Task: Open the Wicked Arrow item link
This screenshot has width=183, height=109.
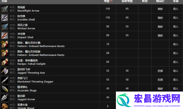Action: coord(26,28)
